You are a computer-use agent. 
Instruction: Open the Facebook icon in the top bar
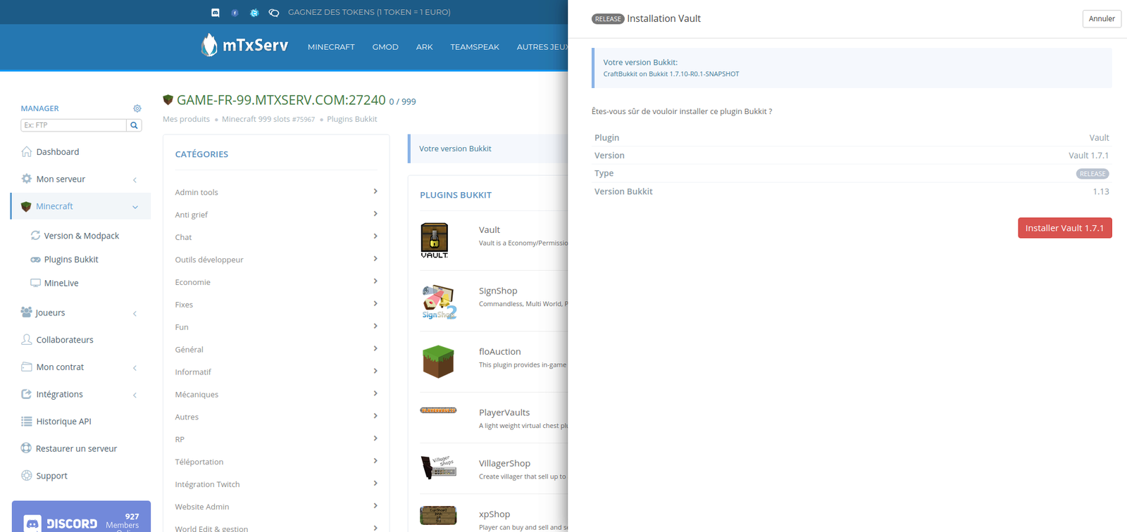(x=235, y=13)
